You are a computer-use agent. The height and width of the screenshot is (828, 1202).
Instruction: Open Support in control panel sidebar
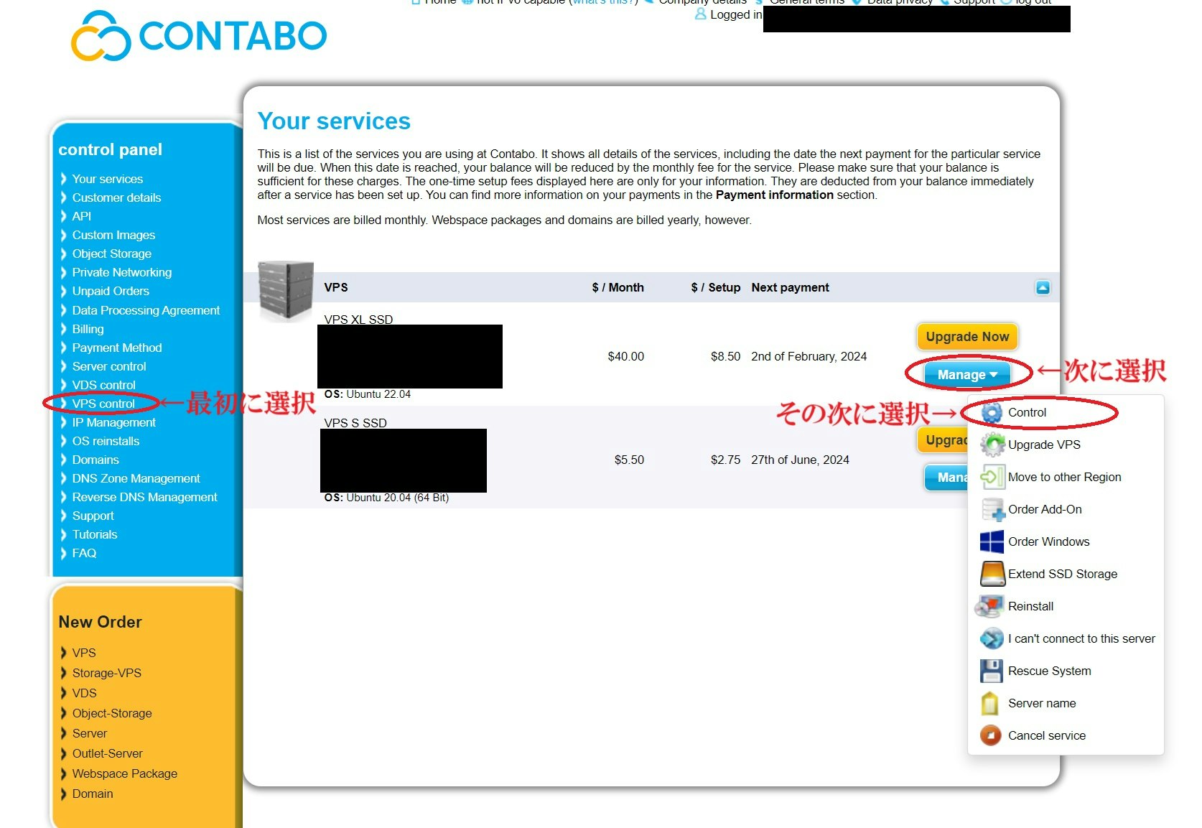(x=93, y=516)
